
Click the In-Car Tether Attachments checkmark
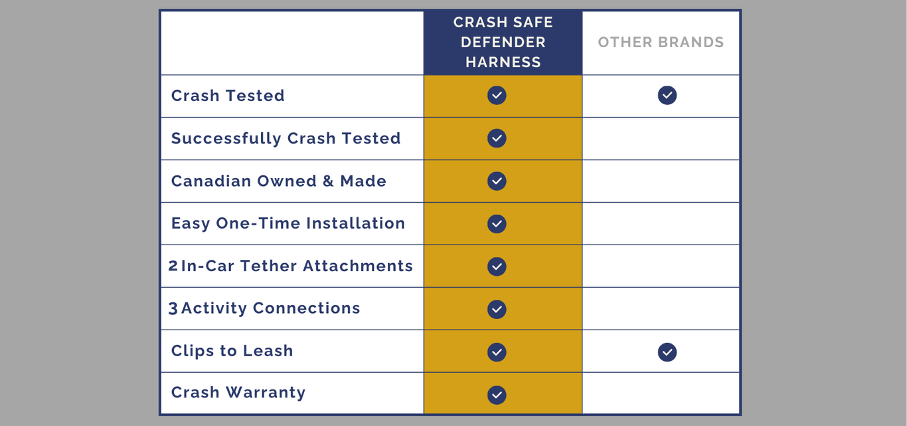pos(497,266)
